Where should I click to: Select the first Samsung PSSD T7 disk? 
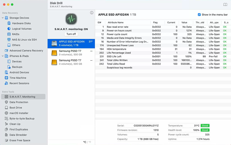(71, 53)
